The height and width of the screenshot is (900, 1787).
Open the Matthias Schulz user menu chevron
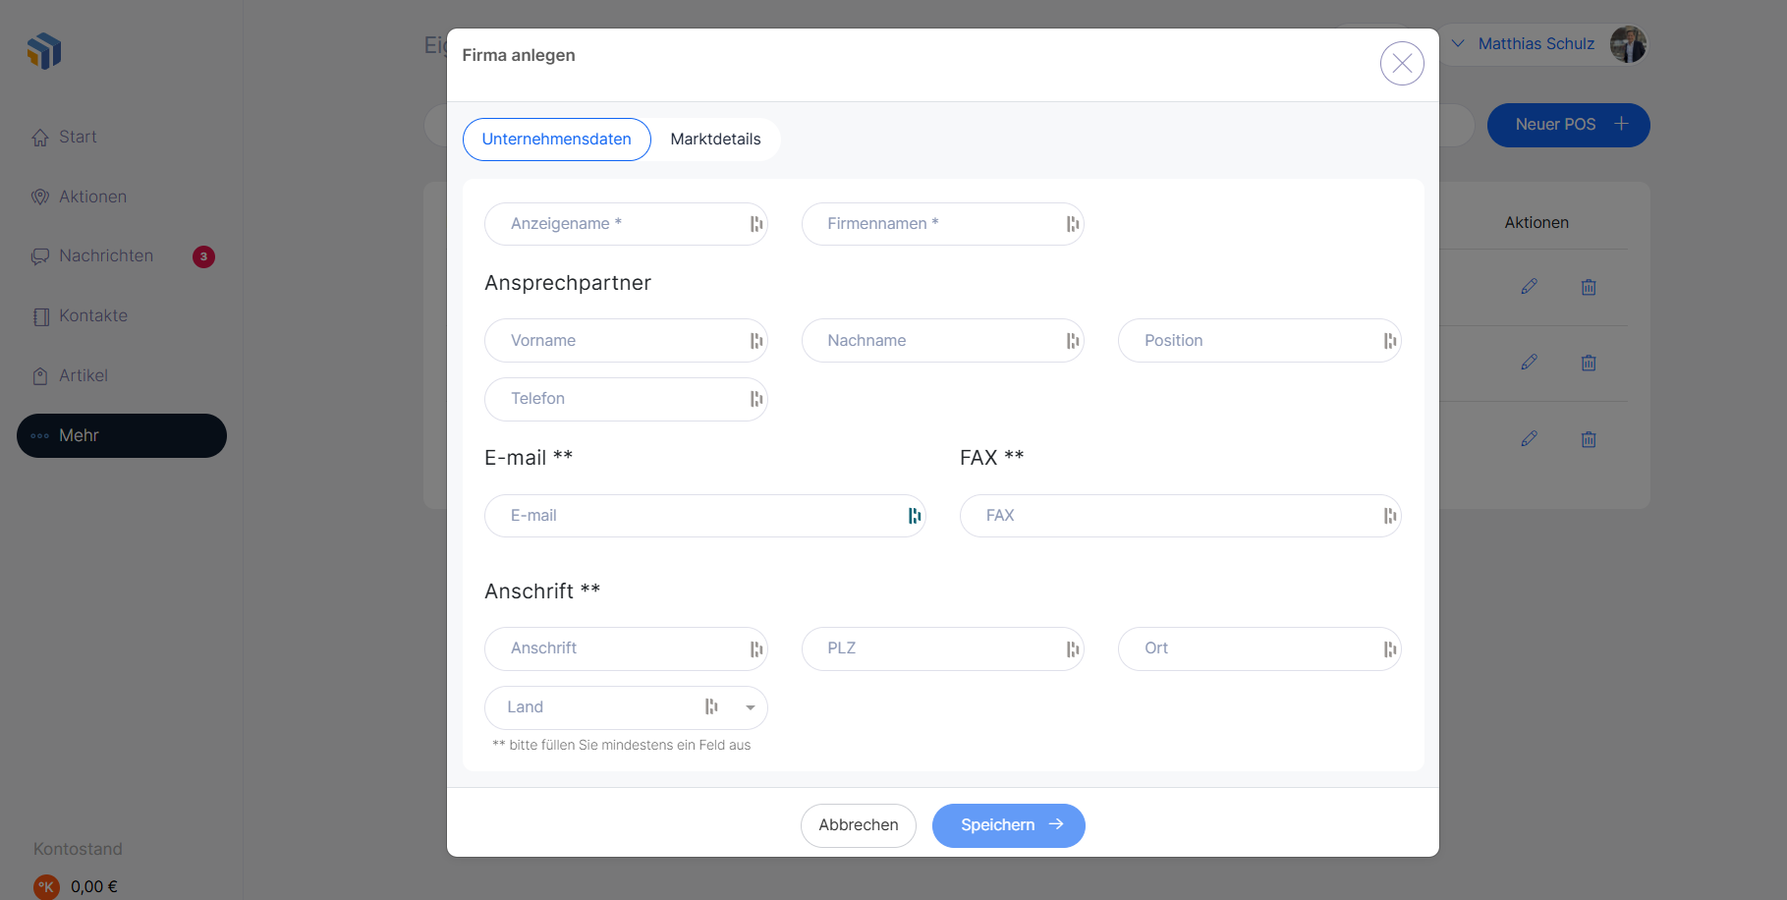1458,44
